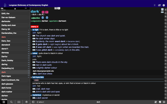
Task: Click the plus icon in the header
Action: [155, 5]
